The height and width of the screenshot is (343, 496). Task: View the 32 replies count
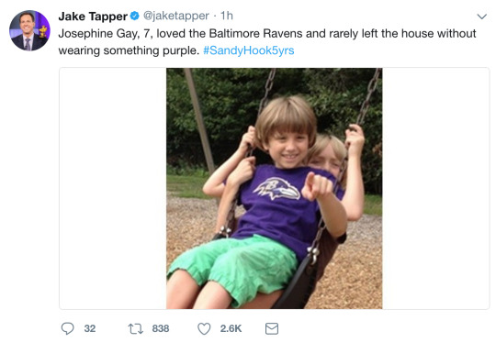90,329
